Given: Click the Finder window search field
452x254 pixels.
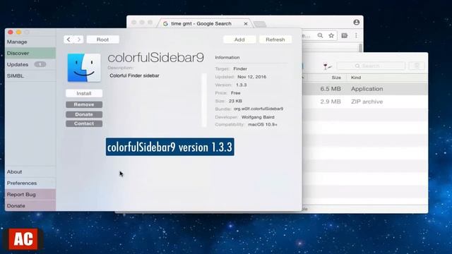Looking at the screenshot, I should point(371,66).
